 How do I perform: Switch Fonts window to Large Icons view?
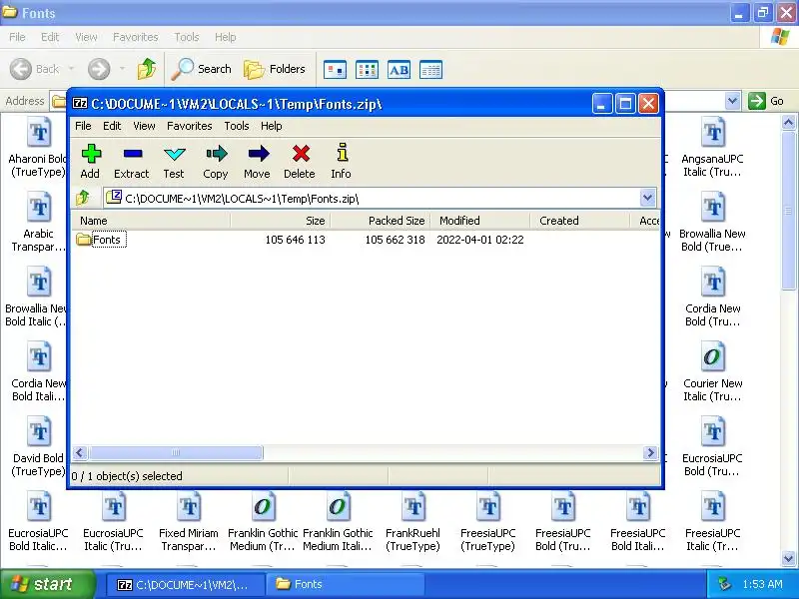336,70
